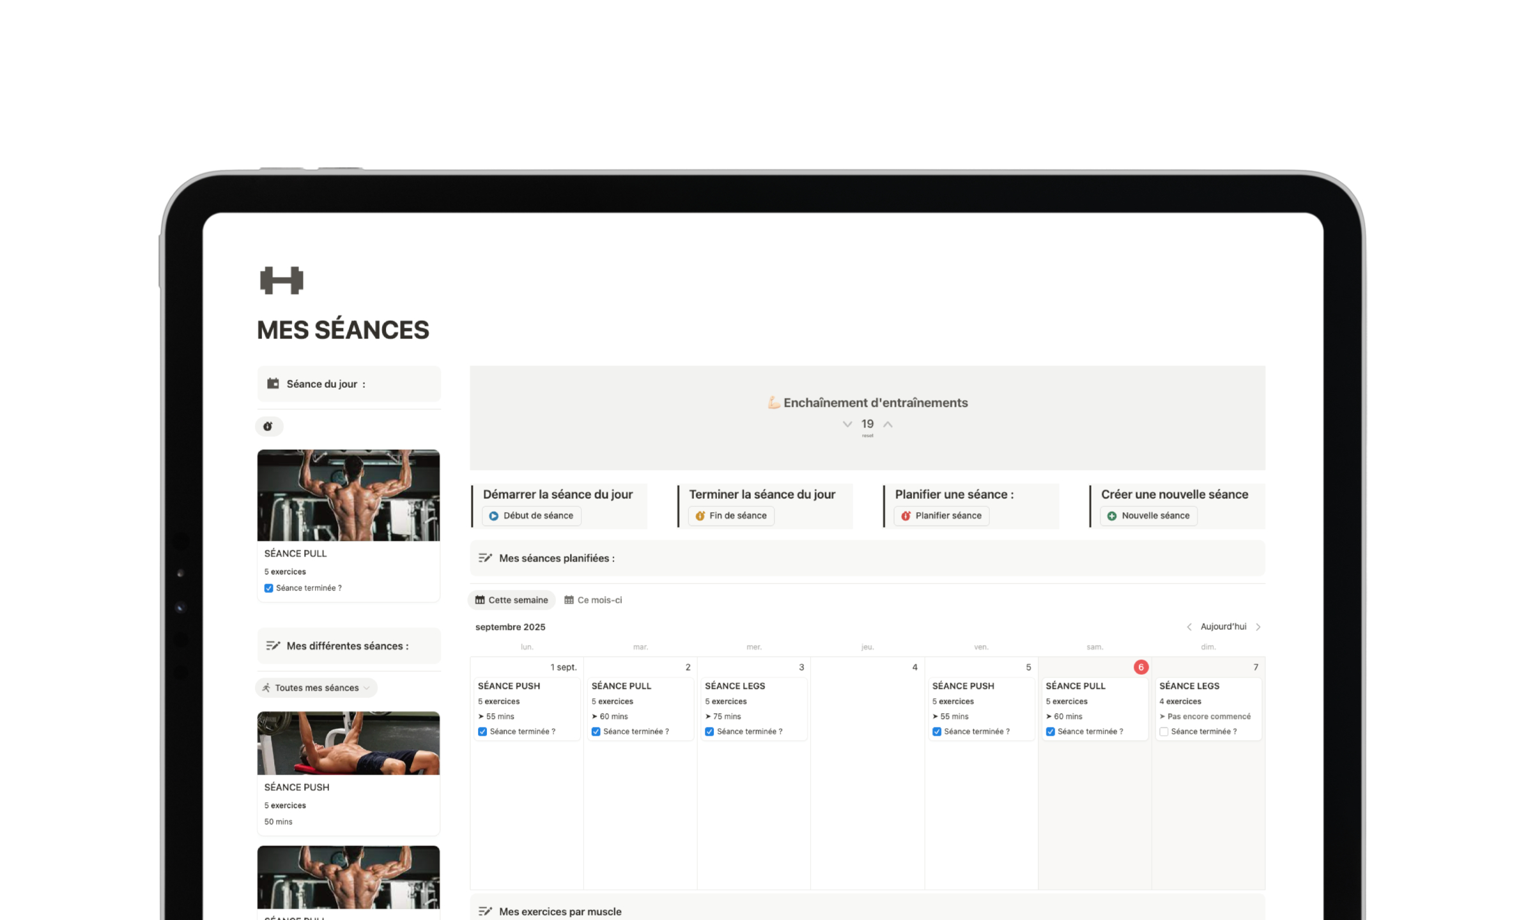
Task: Go to next week in calendar
Action: coord(1258,627)
